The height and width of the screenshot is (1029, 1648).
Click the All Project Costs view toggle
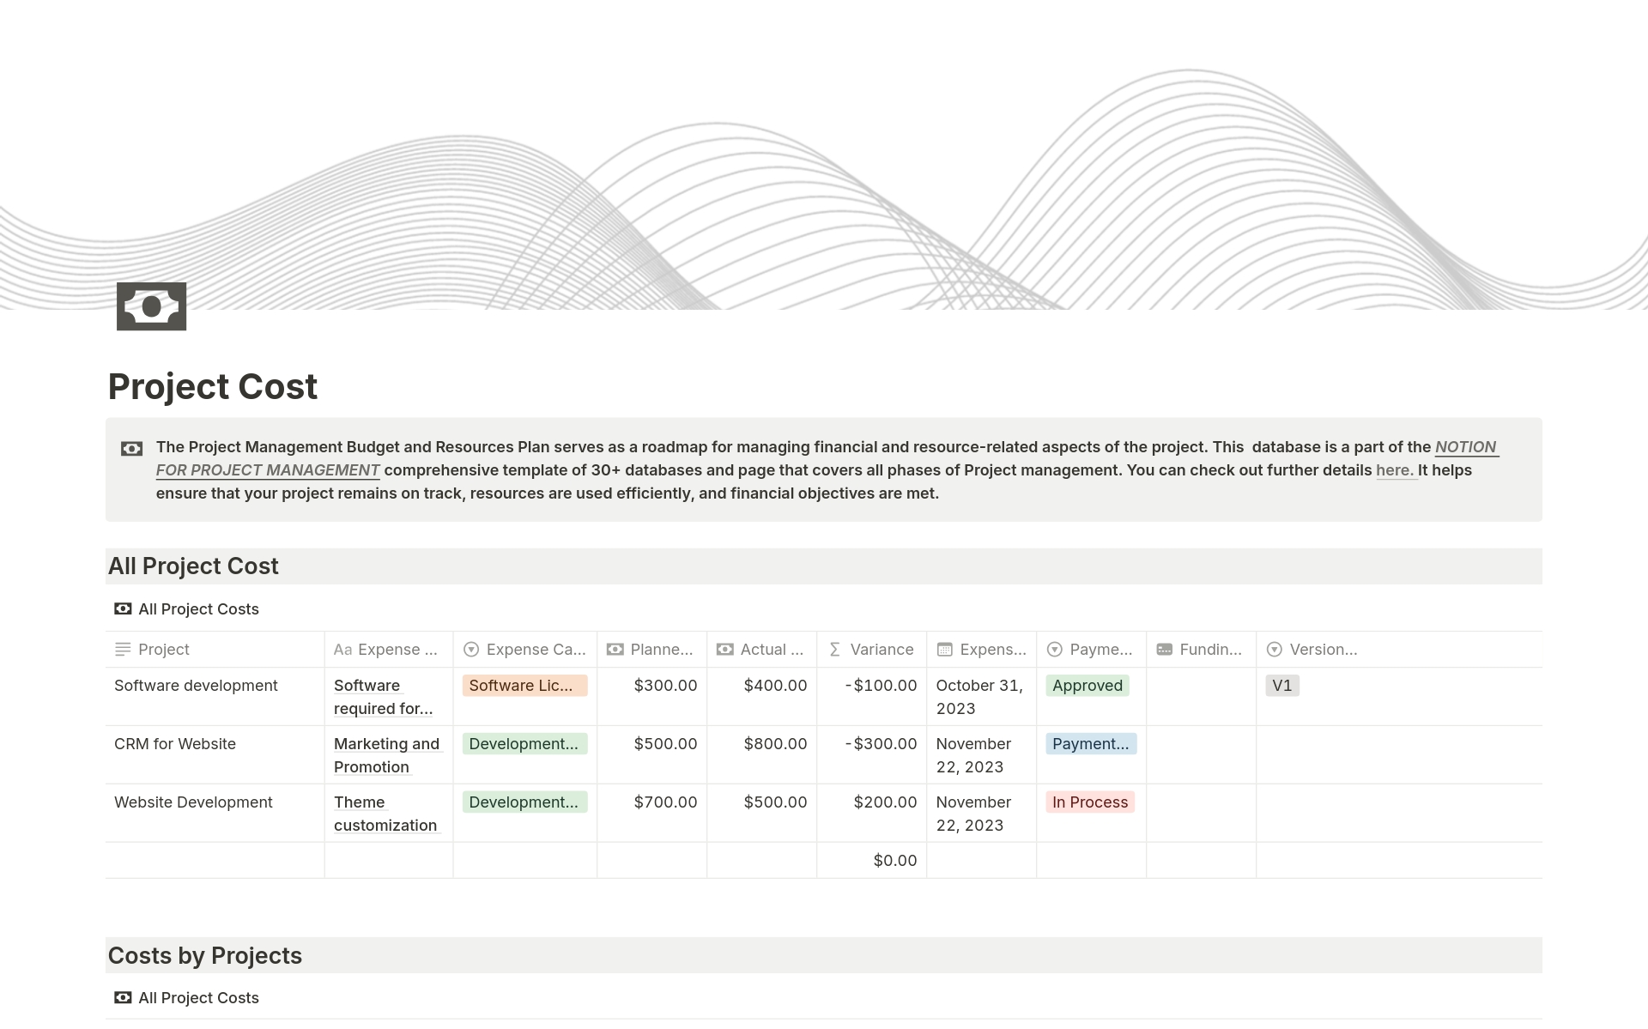click(199, 608)
